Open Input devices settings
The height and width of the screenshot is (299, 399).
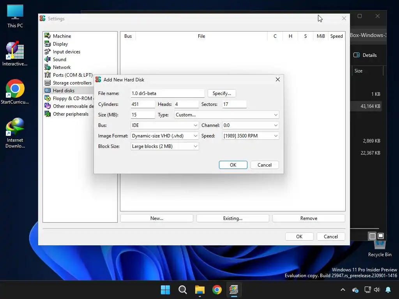66,52
